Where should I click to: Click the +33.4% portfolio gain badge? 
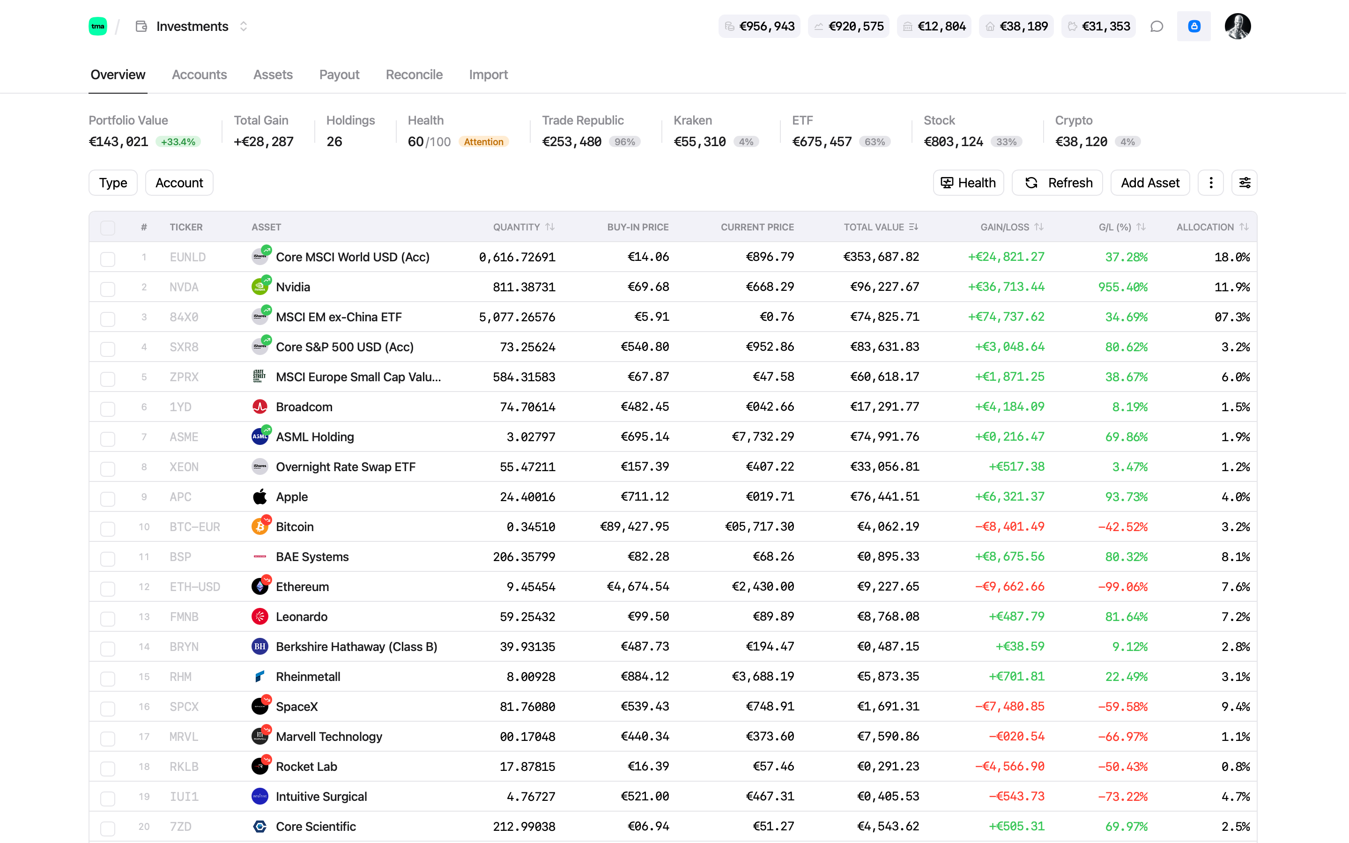[178, 142]
